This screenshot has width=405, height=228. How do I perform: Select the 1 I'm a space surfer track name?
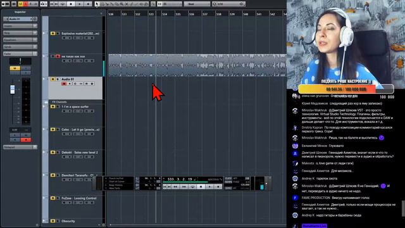pyautogui.click(x=75, y=106)
